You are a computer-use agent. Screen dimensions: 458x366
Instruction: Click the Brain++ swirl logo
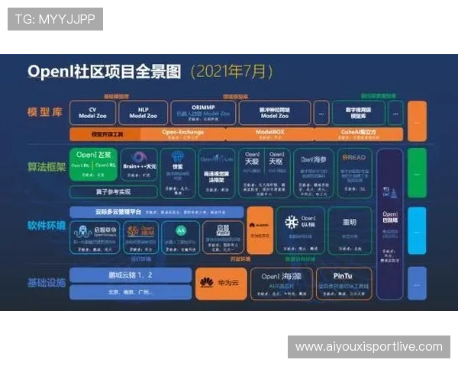pyautogui.click(x=139, y=157)
